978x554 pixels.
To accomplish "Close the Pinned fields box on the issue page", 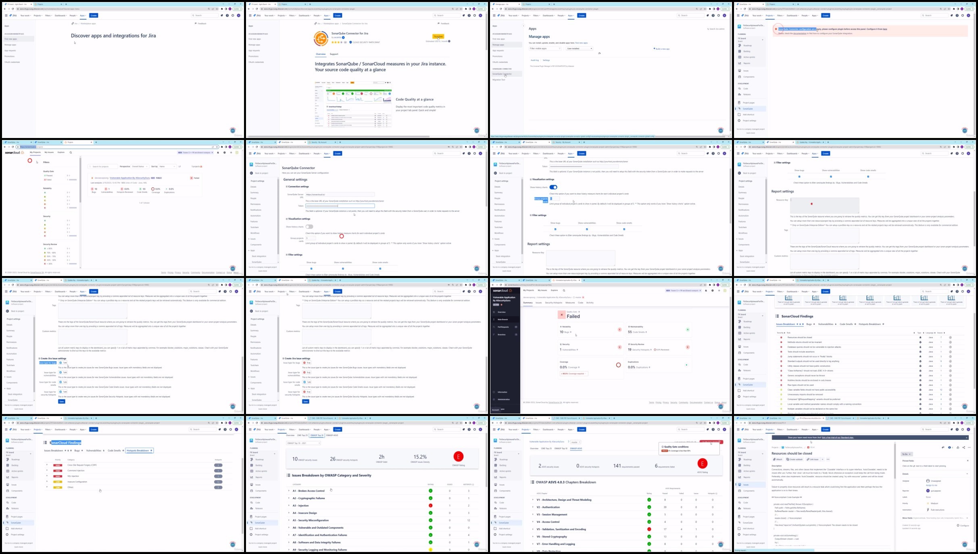I will [968, 460].
